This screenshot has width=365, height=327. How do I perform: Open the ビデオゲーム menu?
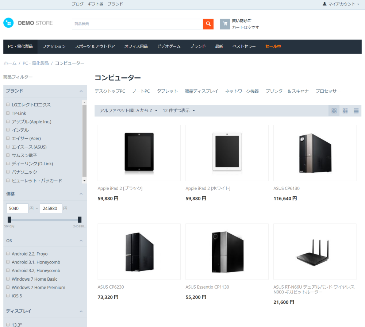point(169,46)
